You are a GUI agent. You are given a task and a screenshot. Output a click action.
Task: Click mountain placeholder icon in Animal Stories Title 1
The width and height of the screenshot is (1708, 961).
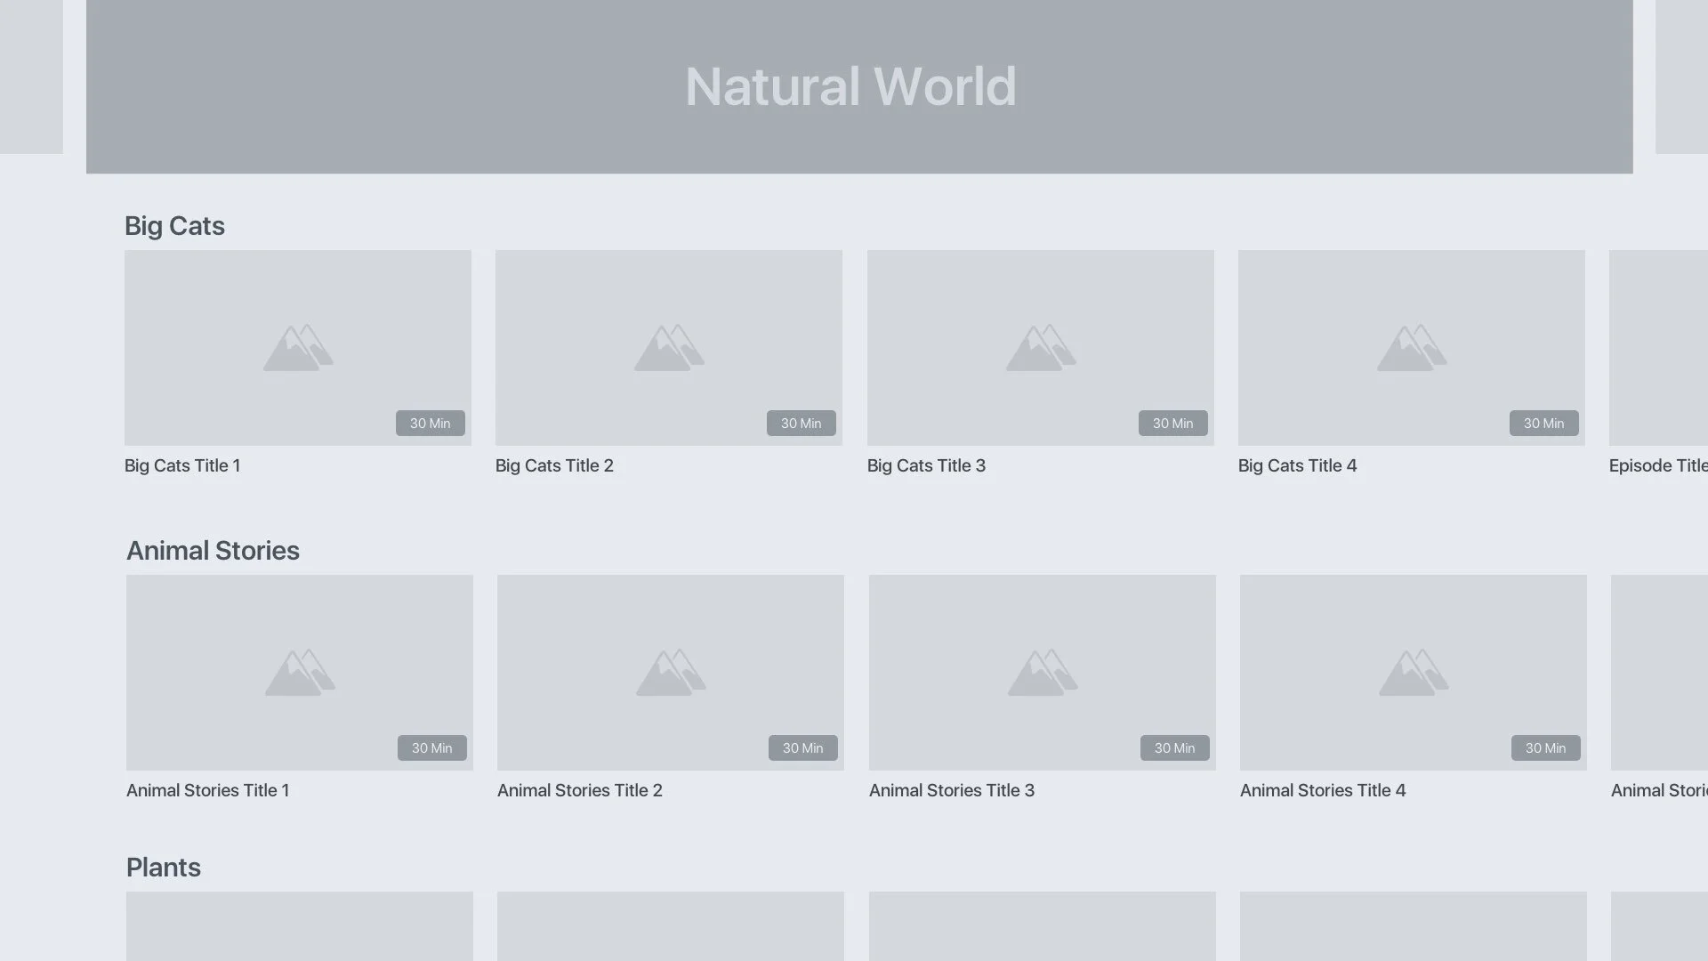click(x=300, y=673)
